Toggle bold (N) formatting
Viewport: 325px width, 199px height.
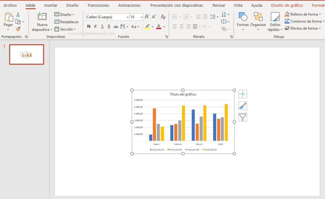point(88,26)
